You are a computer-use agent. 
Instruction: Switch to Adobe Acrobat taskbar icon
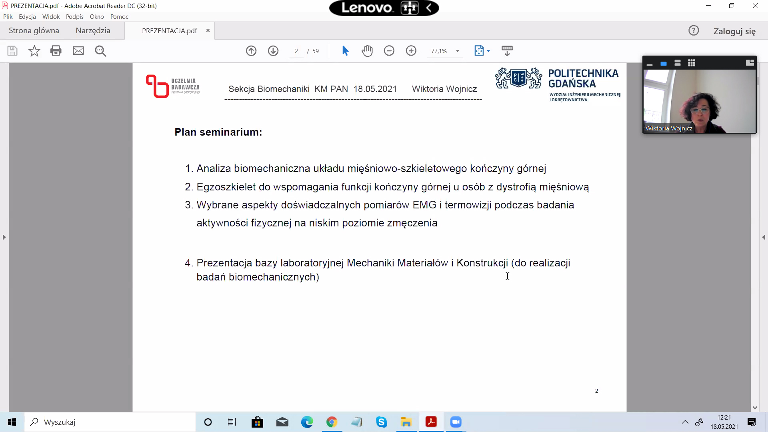pos(431,422)
